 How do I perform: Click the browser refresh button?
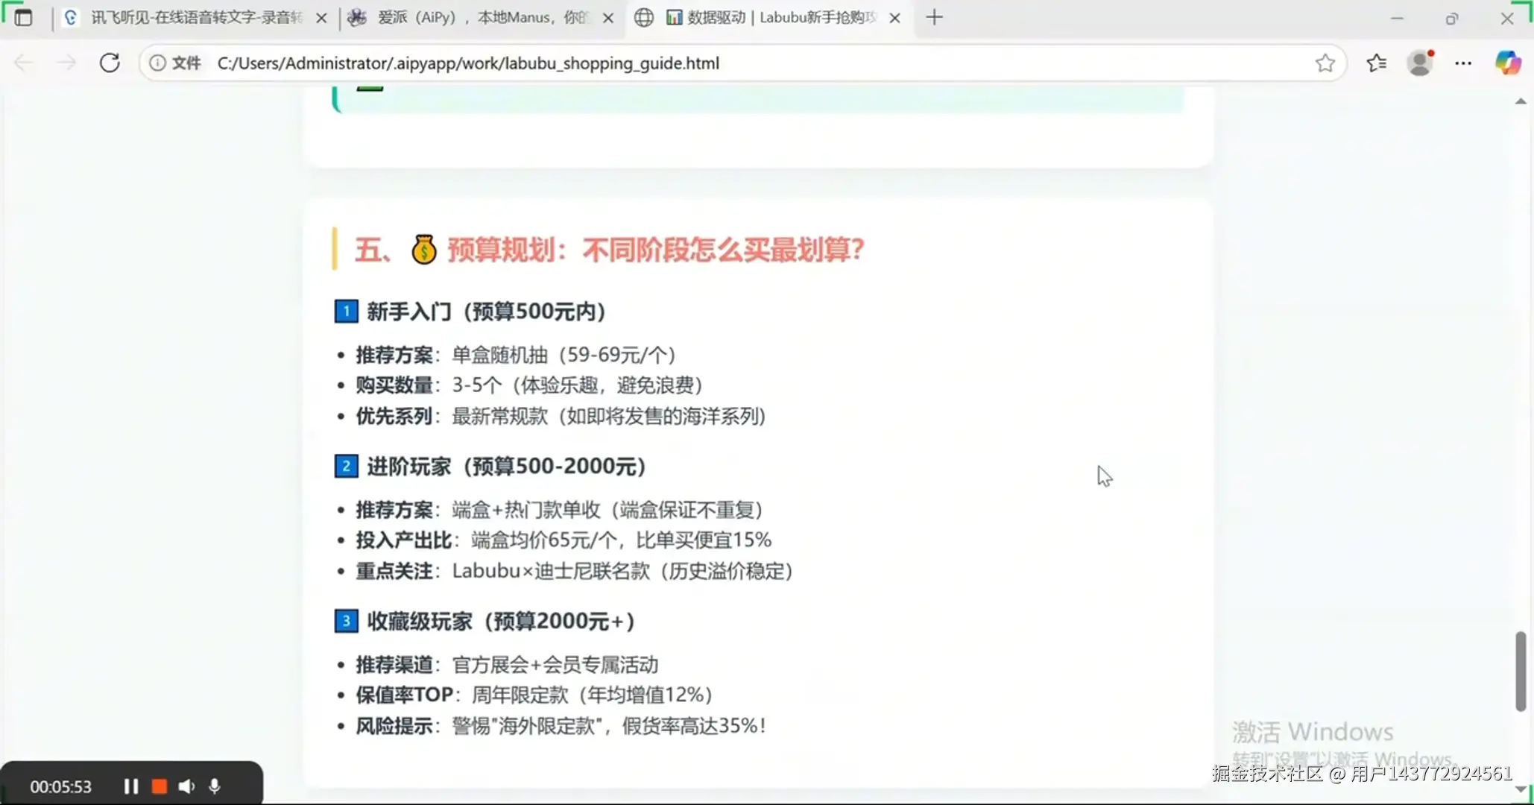110,63
